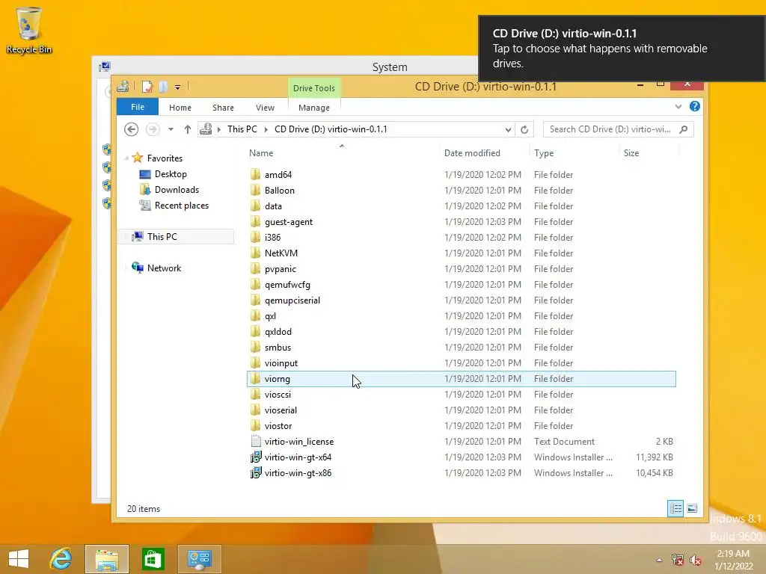Switch to System window via taskbar
This screenshot has width=766, height=574.
click(x=199, y=559)
